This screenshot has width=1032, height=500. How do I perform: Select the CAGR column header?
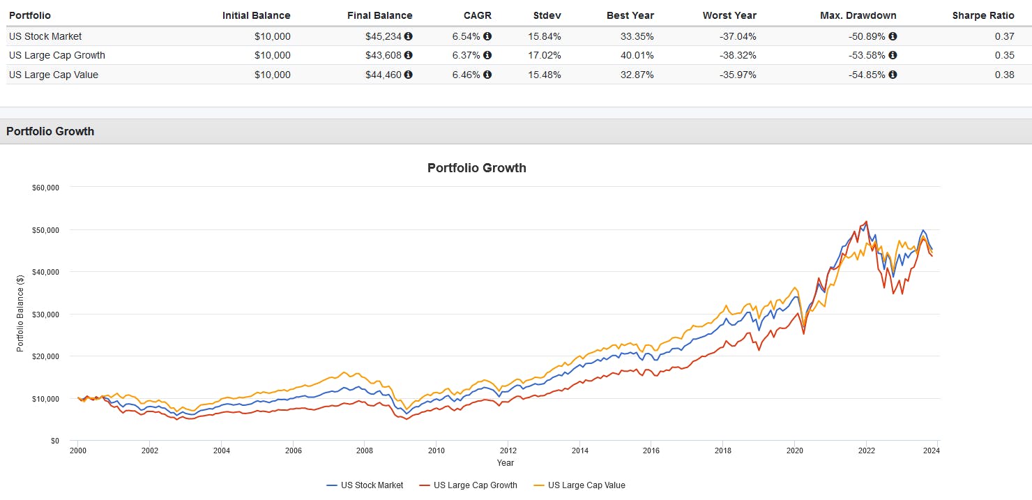(478, 15)
